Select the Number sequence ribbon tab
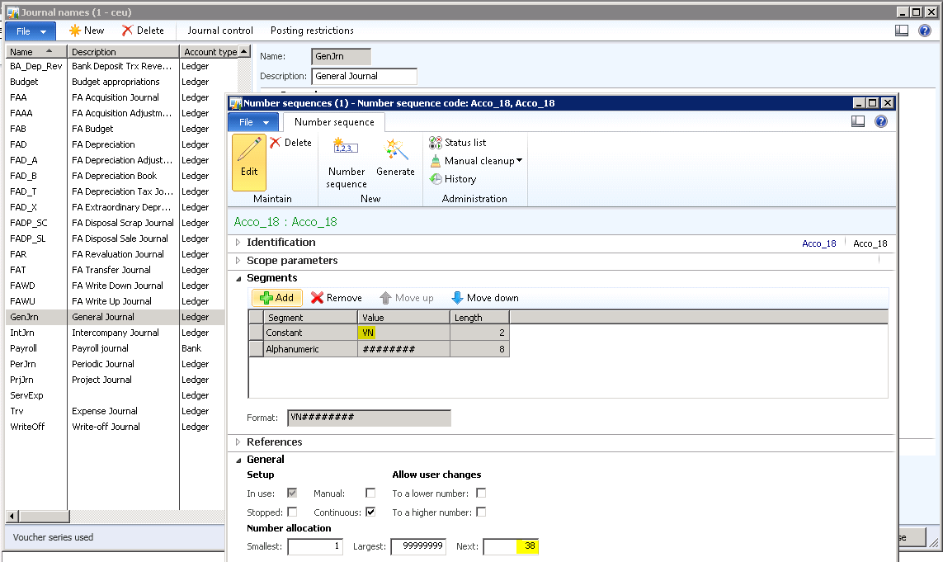The image size is (943, 562). [x=334, y=122]
